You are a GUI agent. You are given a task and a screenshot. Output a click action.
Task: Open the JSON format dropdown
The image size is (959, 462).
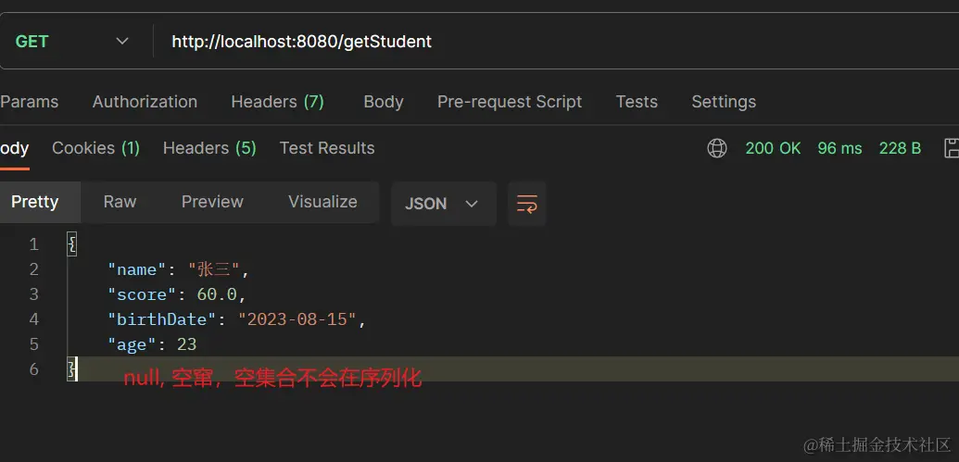pos(444,204)
